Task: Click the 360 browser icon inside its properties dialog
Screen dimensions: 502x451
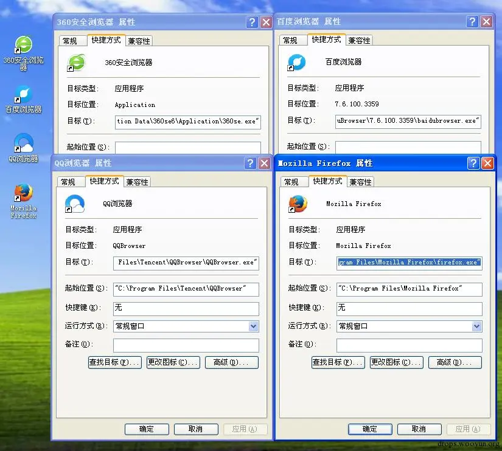Action: click(76, 63)
